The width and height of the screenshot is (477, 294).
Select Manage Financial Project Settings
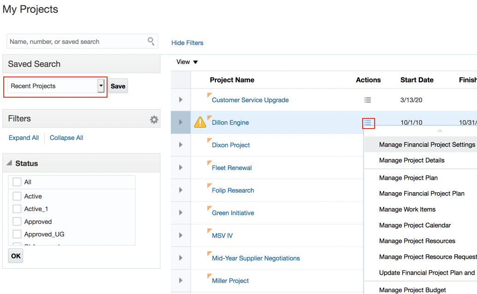[427, 145]
